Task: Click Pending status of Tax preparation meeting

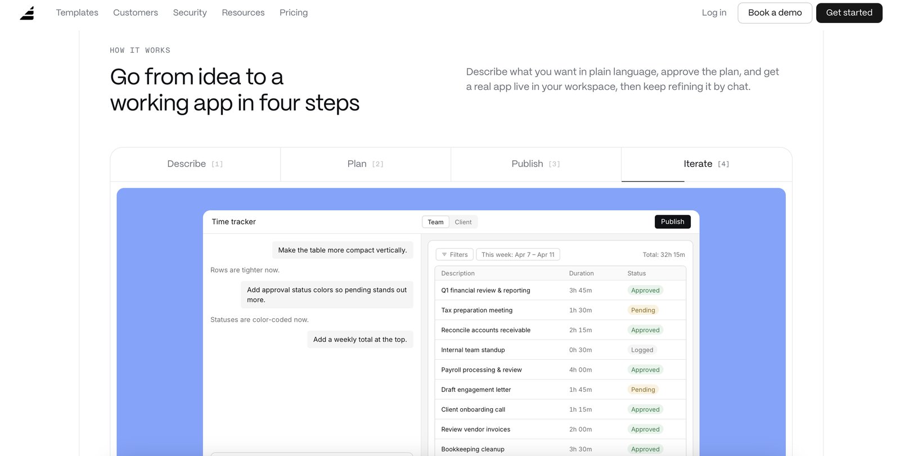Action: 643,310
